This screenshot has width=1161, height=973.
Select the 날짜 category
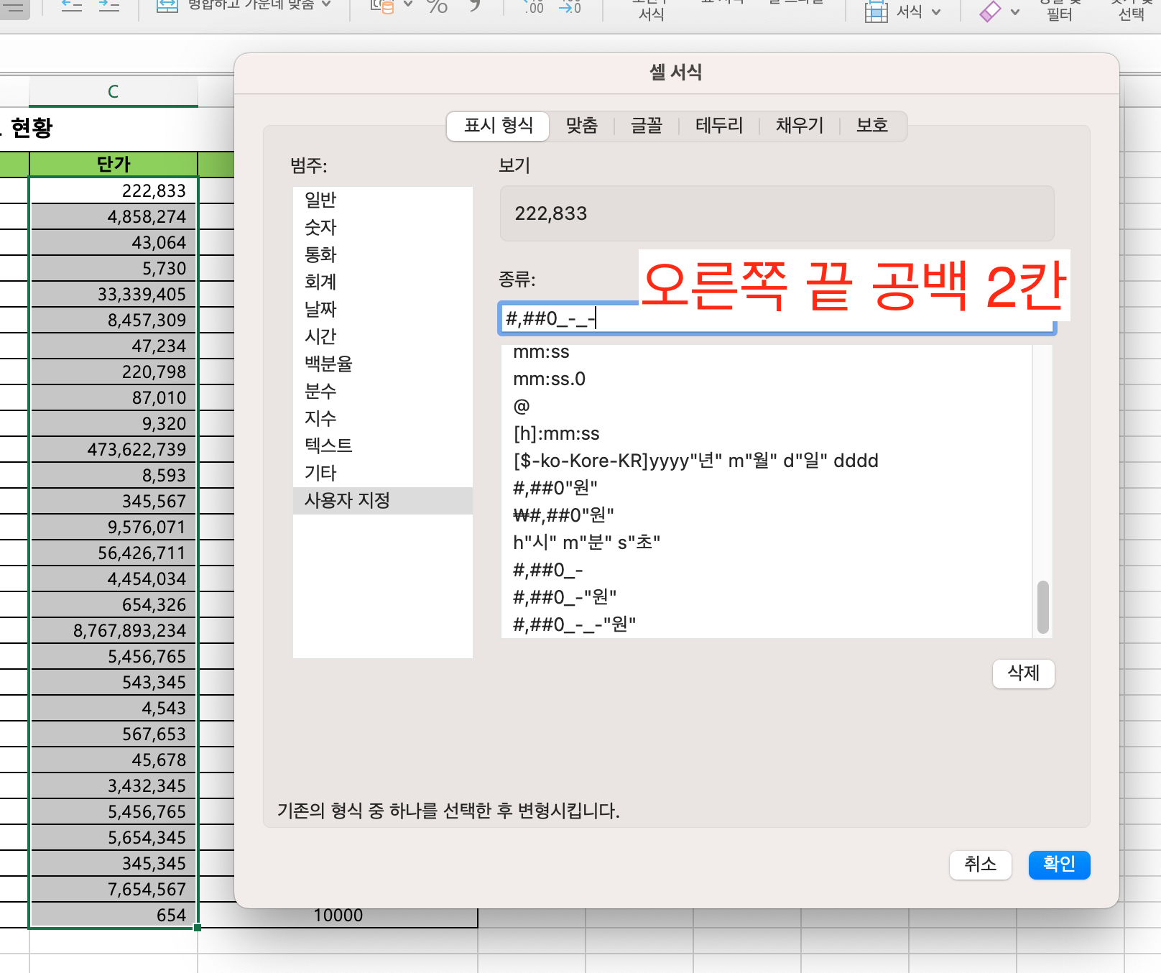click(383, 310)
